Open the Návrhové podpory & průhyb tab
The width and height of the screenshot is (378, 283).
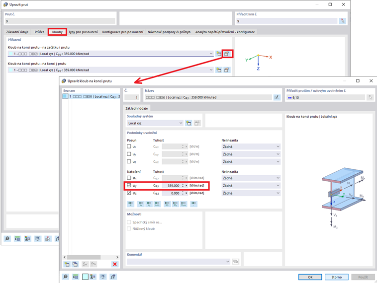click(169, 32)
